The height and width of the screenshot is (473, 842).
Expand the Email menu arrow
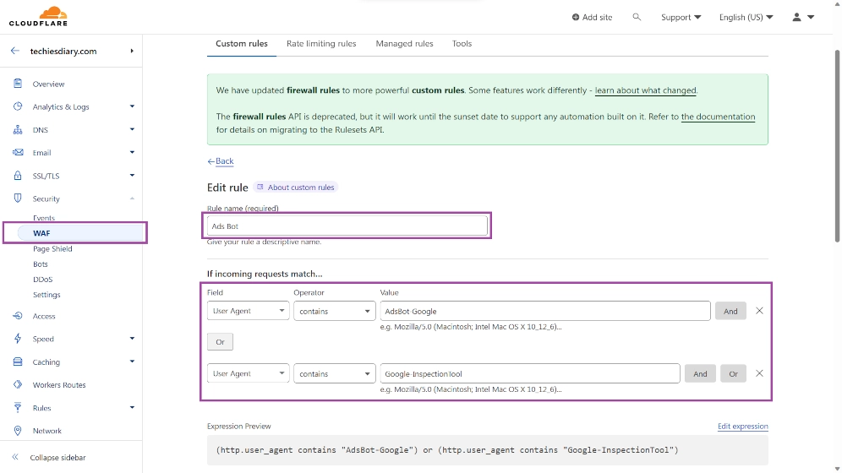(x=132, y=152)
